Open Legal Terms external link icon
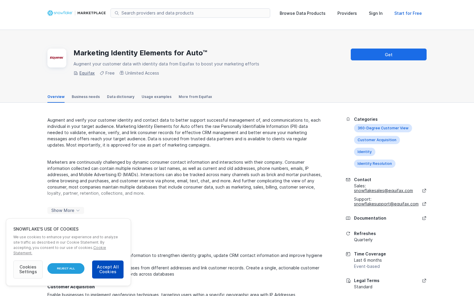Viewport: 474px width, 296px height. pos(424,281)
